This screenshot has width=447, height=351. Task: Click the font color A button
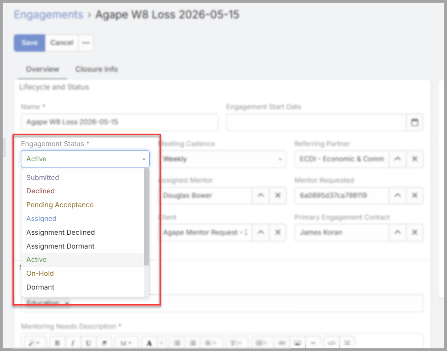[149, 343]
